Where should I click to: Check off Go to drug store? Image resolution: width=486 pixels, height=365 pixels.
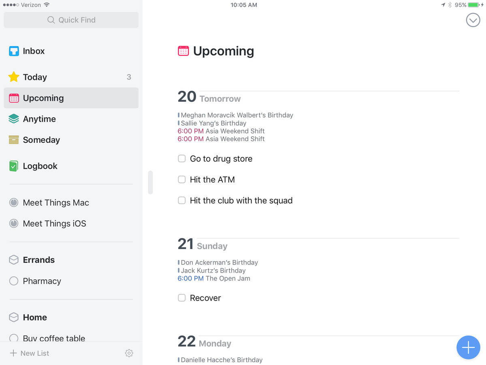click(x=182, y=159)
